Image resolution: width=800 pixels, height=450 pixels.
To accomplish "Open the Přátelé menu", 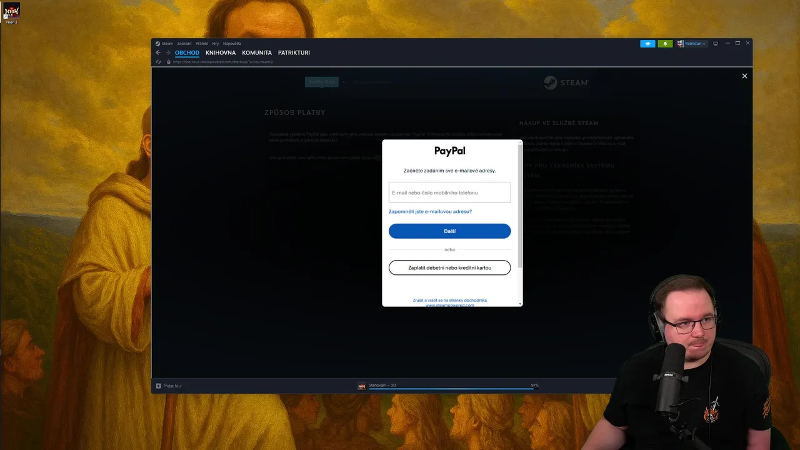I will [x=202, y=44].
